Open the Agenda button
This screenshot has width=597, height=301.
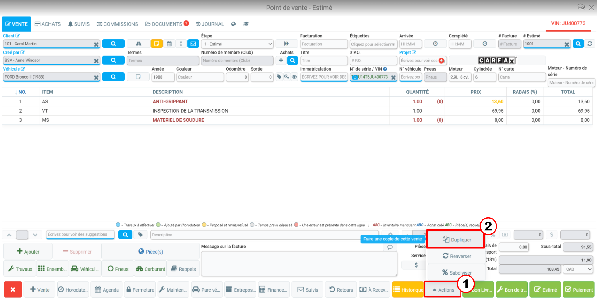pos(107,289)
